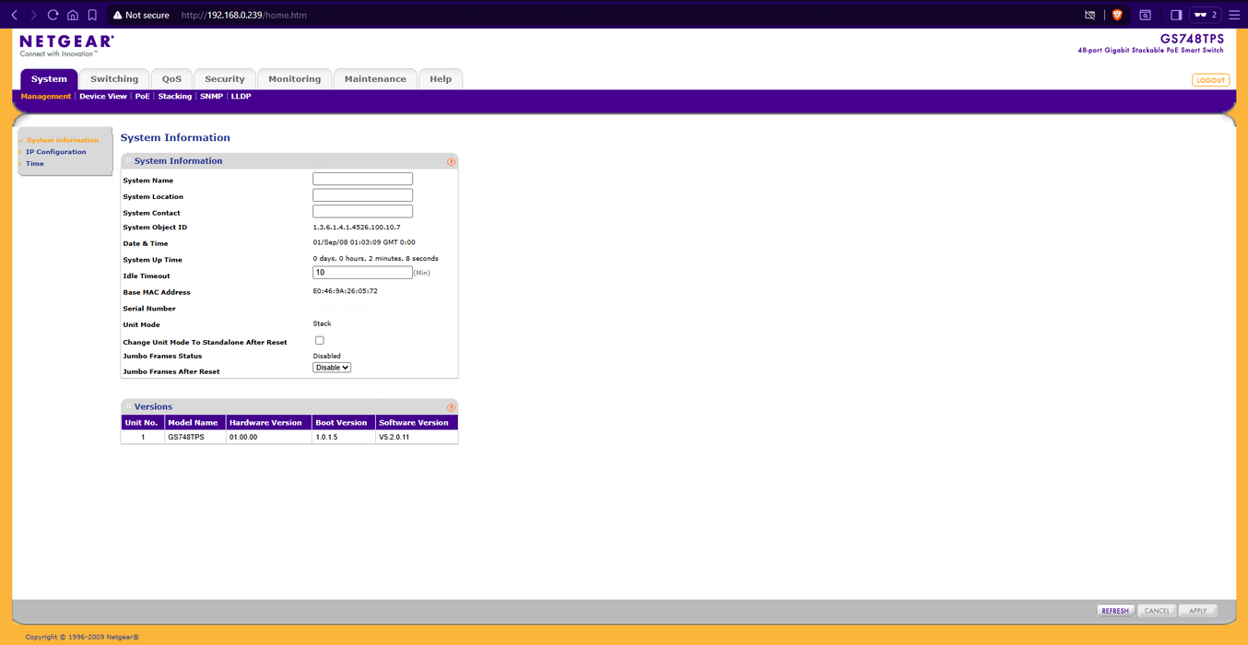Screen dimensions: 1248x645
Task: Click the System Up Time value
Action: (376, 259)
